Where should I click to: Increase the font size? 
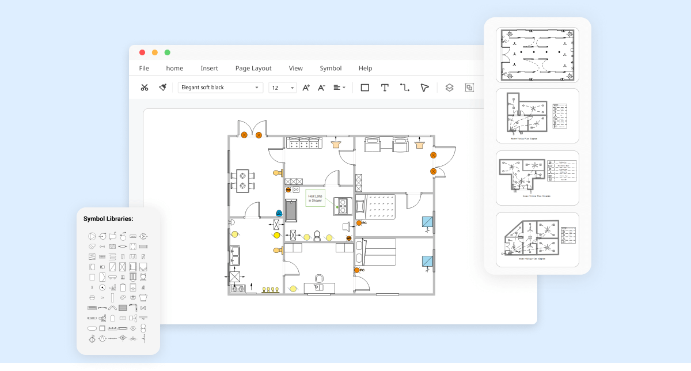[306, 87]
